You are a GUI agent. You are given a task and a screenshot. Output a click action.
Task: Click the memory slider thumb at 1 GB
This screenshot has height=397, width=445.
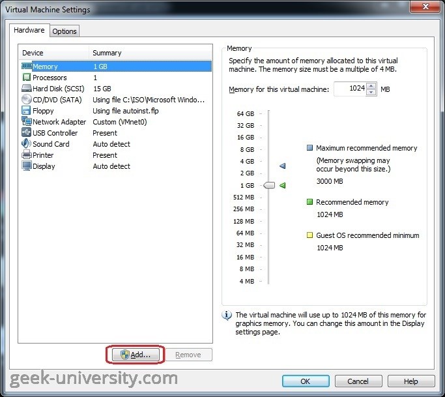pyautogui.click(x=269, y=185)
